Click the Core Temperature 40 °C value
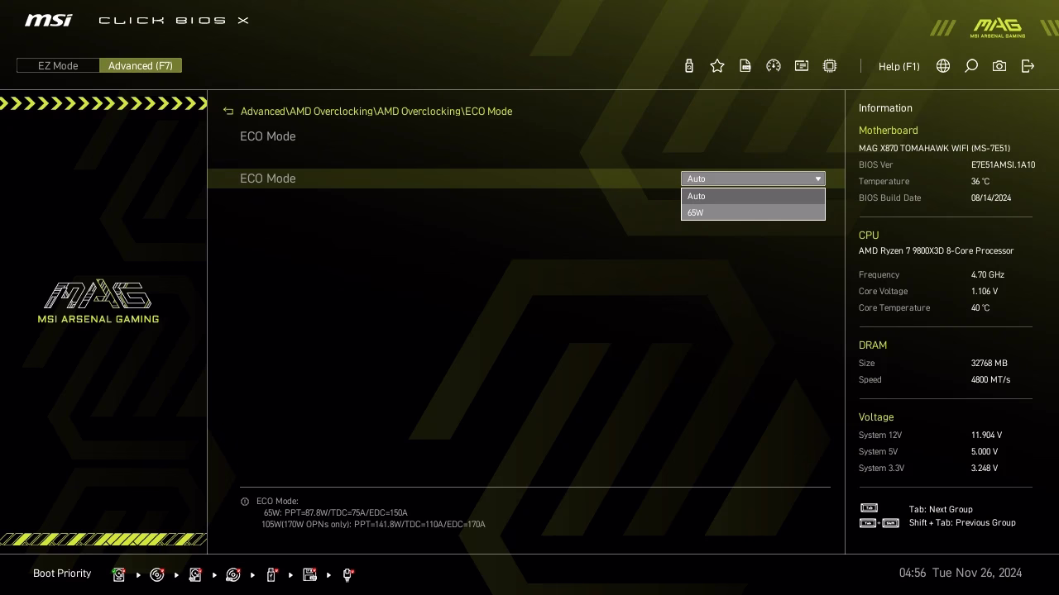 tap(980, 308)
